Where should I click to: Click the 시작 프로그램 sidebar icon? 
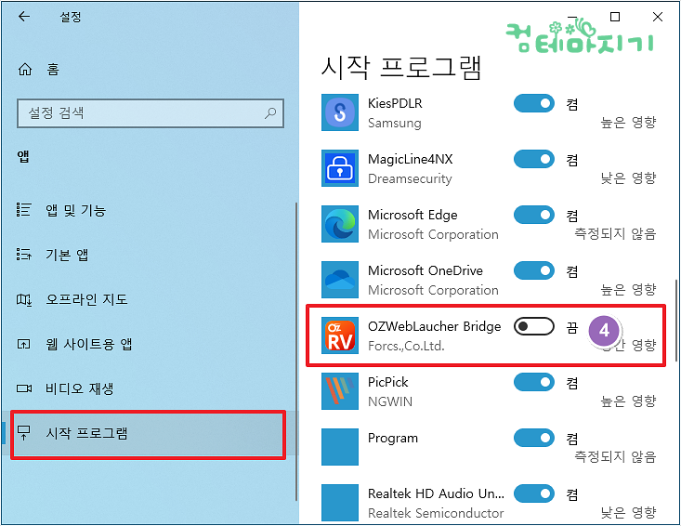pos(23,432)
